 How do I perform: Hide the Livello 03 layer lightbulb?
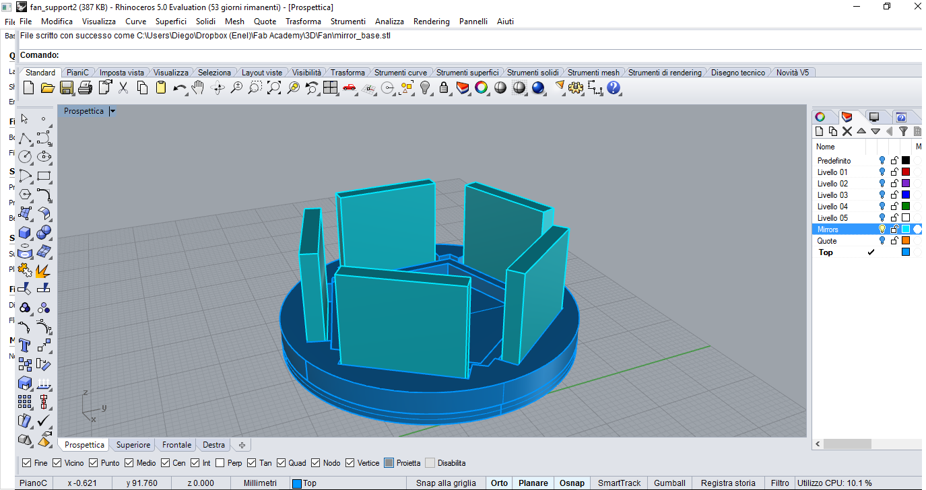click(882, 195)
